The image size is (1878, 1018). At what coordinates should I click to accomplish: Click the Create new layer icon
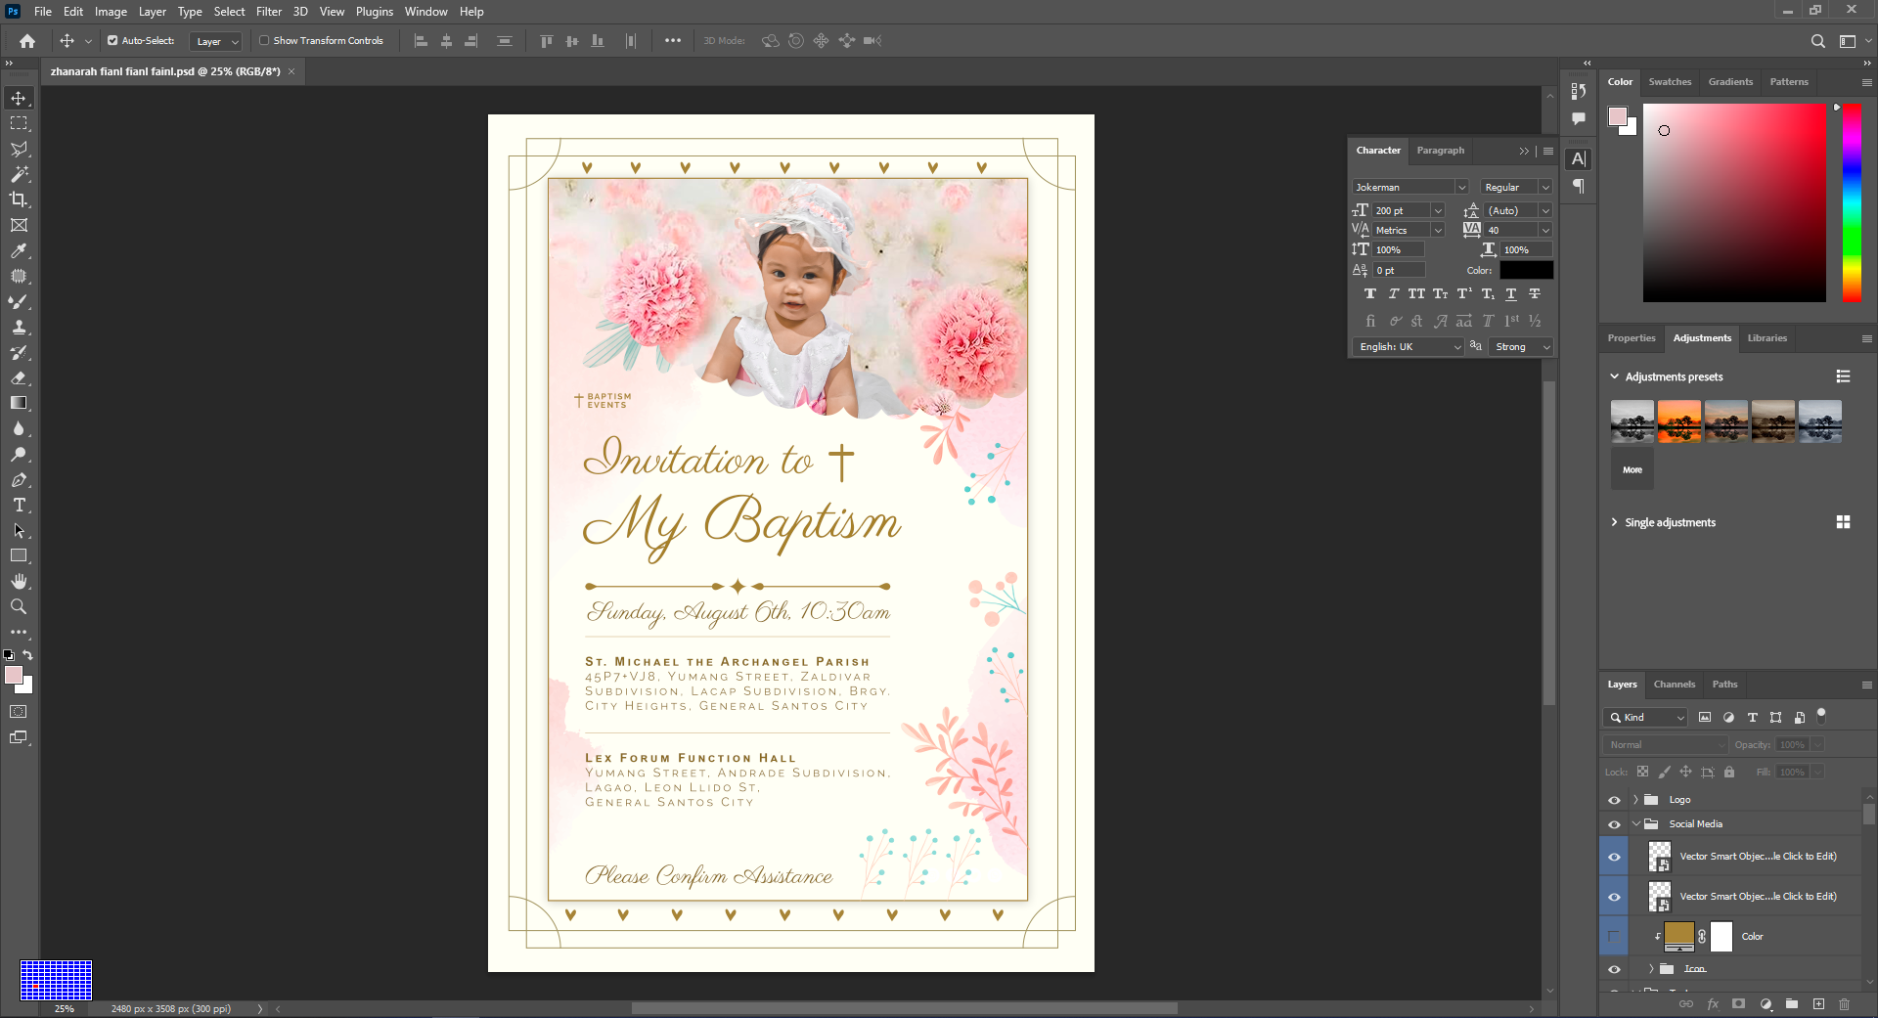[x=1818, y=1004]
